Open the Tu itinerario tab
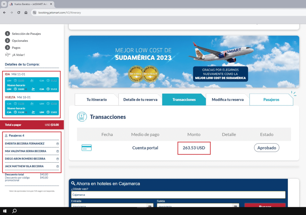 tap(97, 100)
